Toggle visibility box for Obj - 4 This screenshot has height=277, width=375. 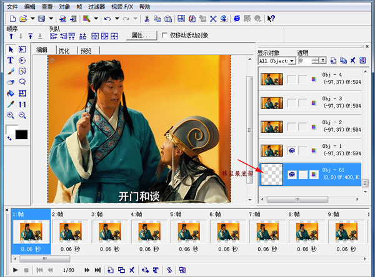(x=292, y=79)
